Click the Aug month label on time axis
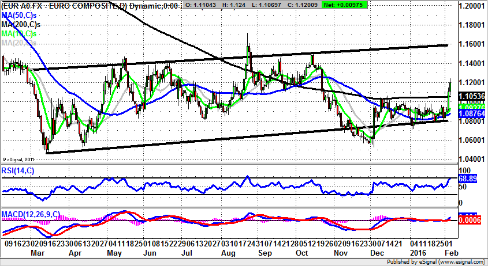This screenshot has height=266, width=488. pos(229,252)
